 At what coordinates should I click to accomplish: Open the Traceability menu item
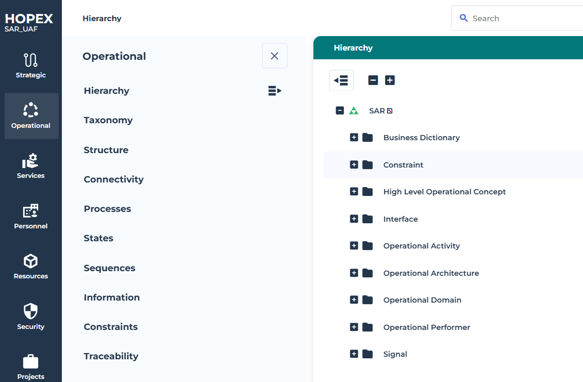111,356
